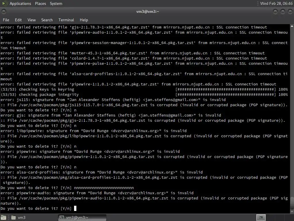Click the terminal icon in vm3@vm3 taskbar entry
The height and width of the screenshot is (221, 294).
pyautogui.click(x=62, y=218)
